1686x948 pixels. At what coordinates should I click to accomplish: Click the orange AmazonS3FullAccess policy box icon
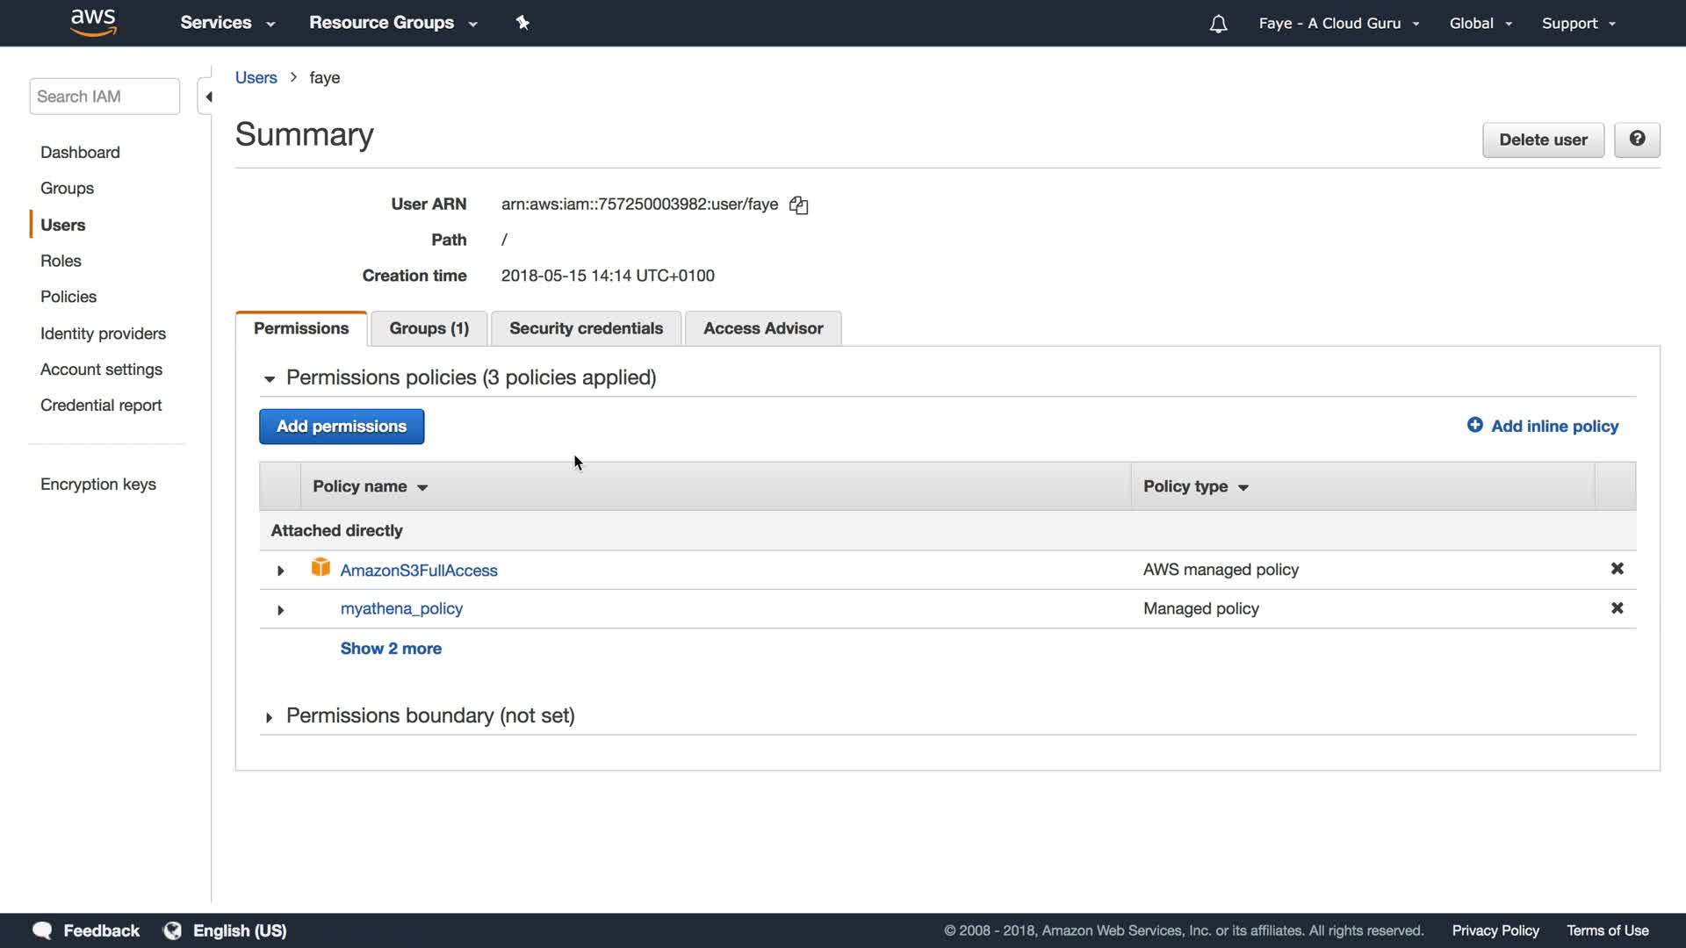click(x=321, y=568)
